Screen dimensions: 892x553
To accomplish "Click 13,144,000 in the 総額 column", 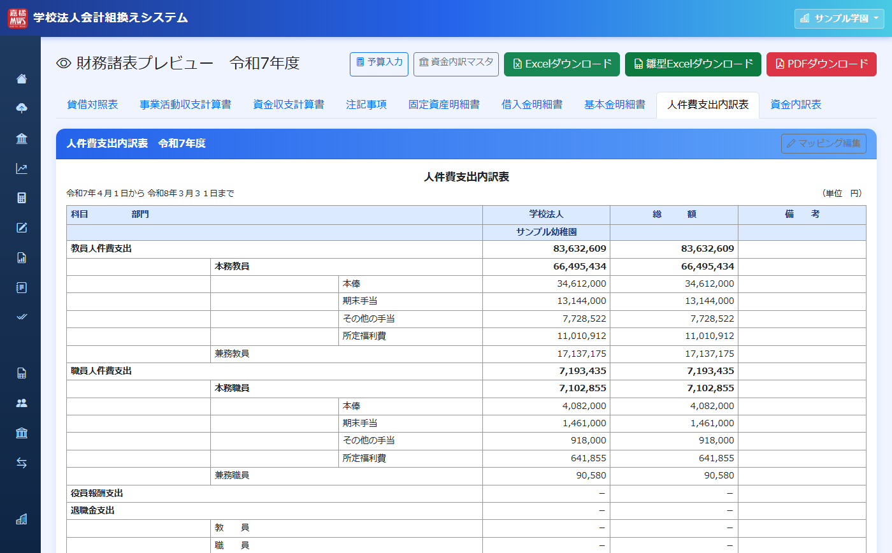I will tap(710, 301).
